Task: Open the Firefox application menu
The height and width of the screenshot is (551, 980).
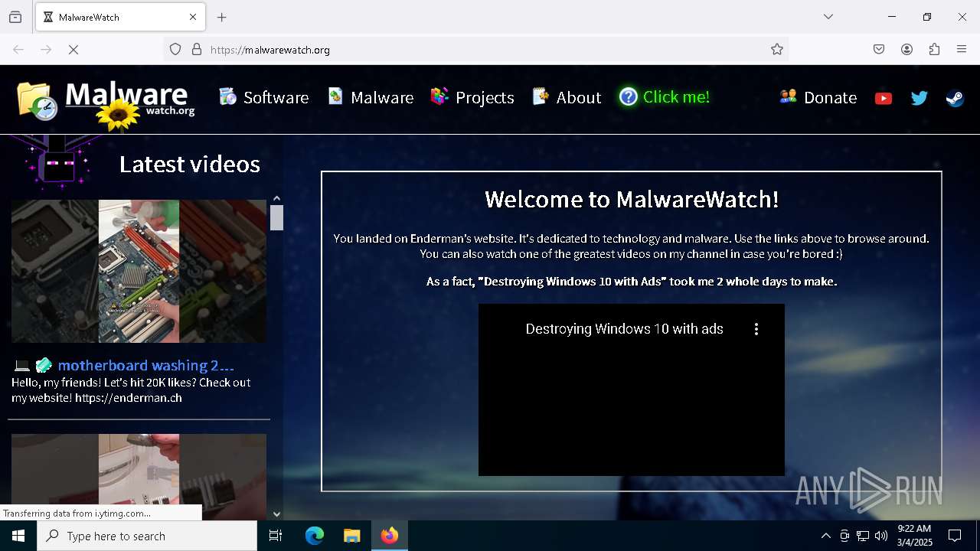Action: tap(962, 50)
